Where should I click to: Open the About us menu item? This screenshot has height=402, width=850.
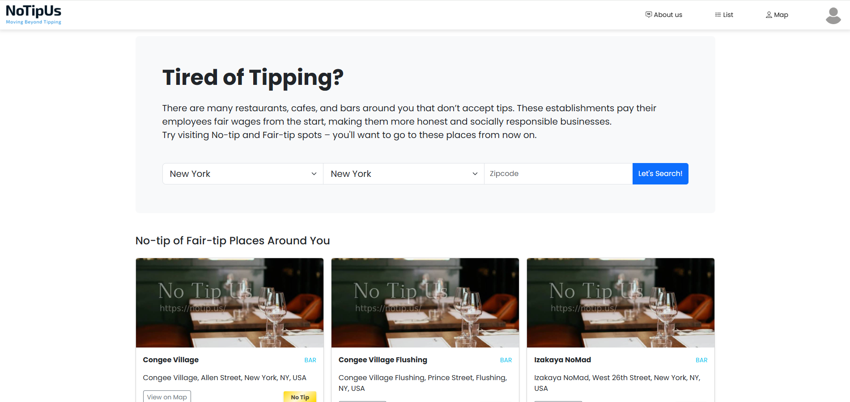[664, 15]
